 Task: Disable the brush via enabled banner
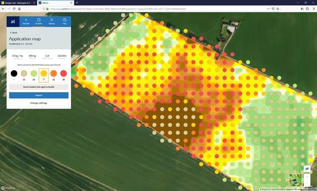[x=39, y=87]
